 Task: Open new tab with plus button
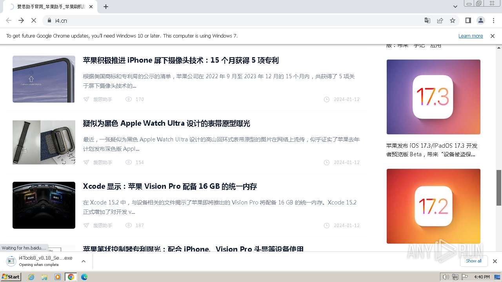point(106,7)
